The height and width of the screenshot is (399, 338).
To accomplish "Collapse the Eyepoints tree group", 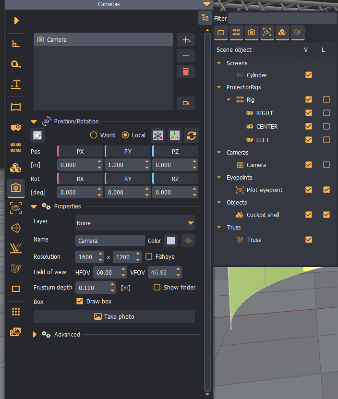I will (219, 177).
